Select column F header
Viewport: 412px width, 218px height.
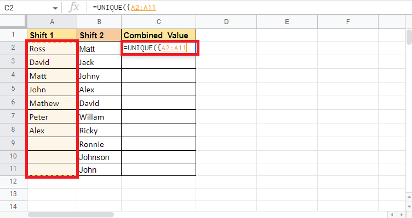click(348, 22)
